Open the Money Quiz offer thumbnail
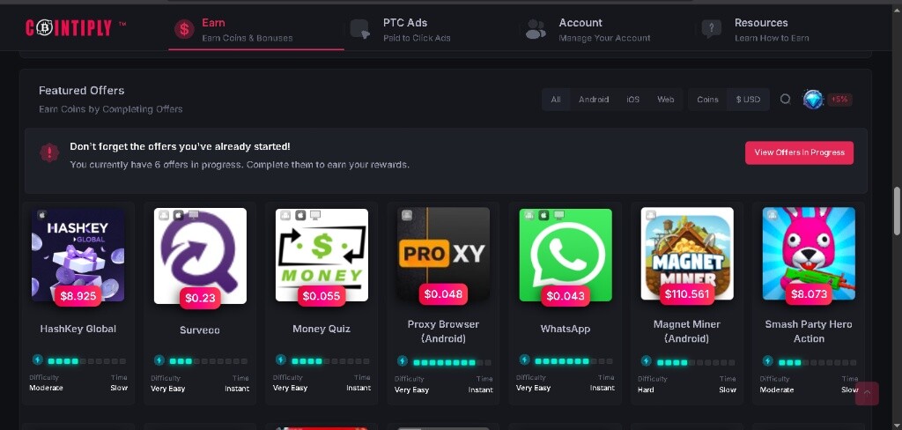Viewport: 902px width, 430px height. [x=322, y=255]
